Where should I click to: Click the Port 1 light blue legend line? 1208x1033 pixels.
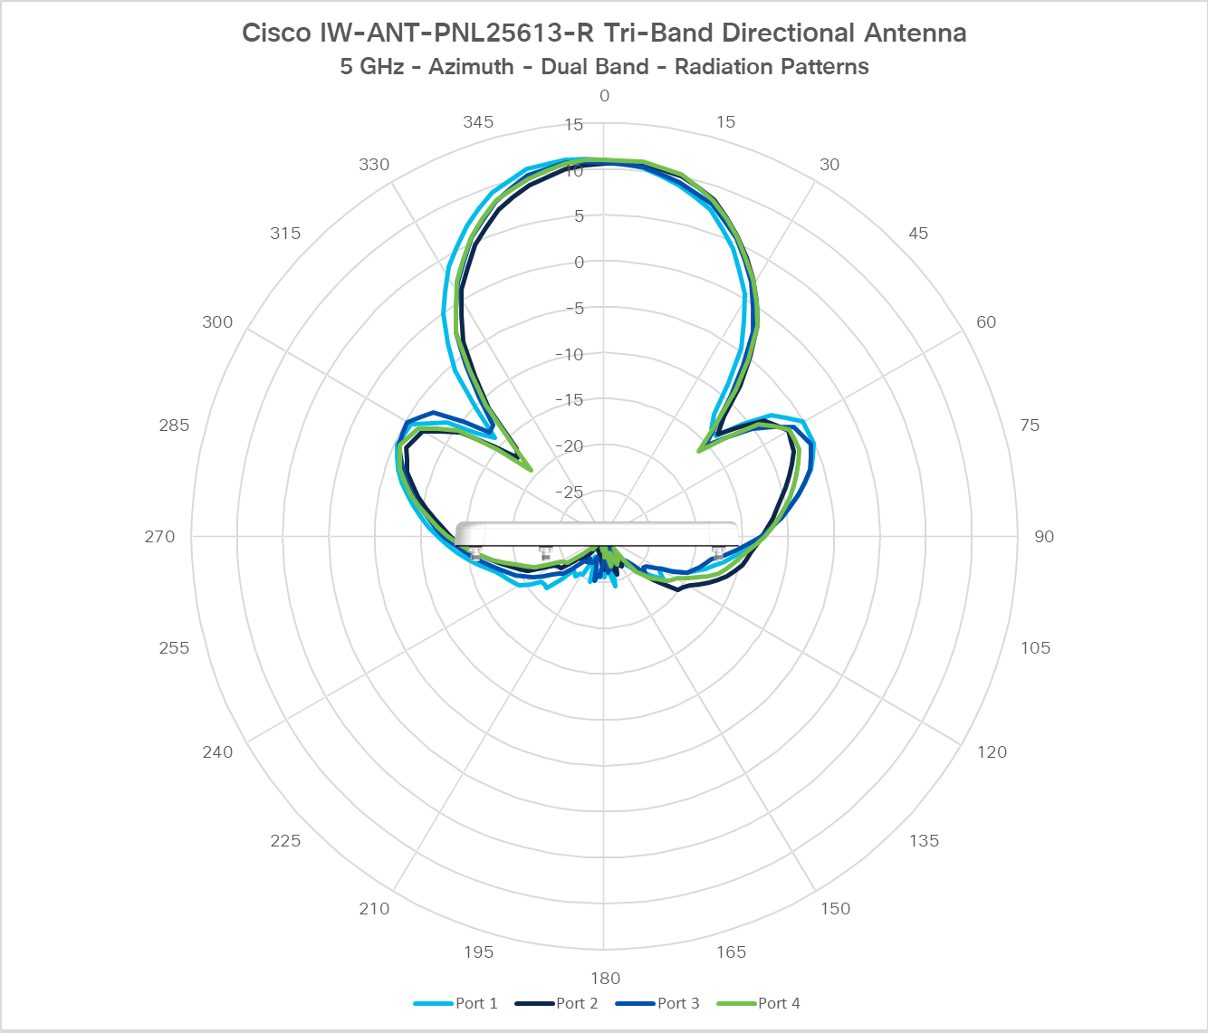pos(433,1004)
